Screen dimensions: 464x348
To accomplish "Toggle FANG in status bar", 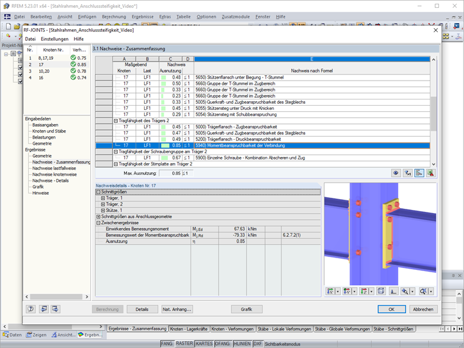I will (167, 344).
